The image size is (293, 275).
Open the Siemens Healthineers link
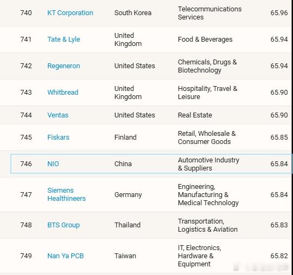(x=66, y=194)
